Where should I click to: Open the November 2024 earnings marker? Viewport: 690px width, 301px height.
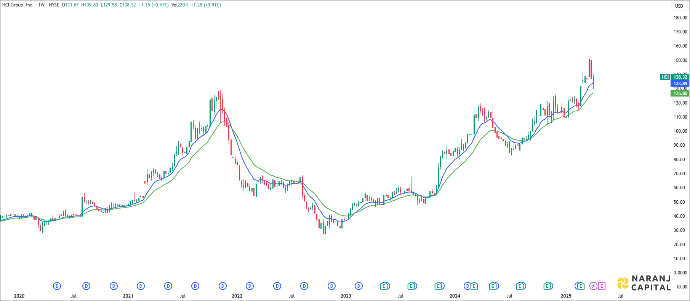pyautogui.click(x=548, y=286)
